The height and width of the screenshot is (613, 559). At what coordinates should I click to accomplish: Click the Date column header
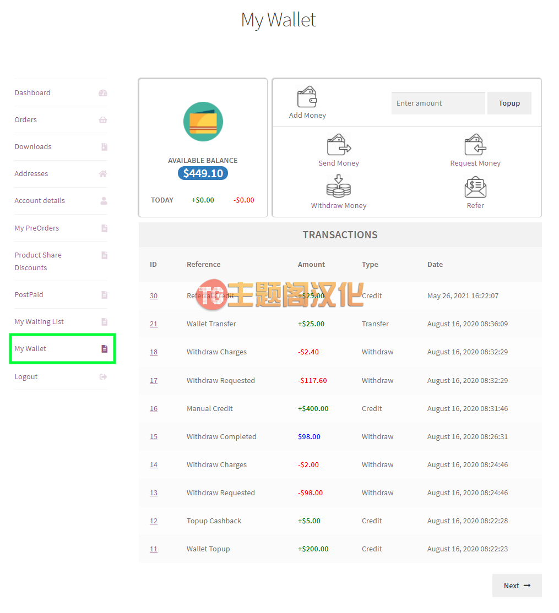pos(435,264)
